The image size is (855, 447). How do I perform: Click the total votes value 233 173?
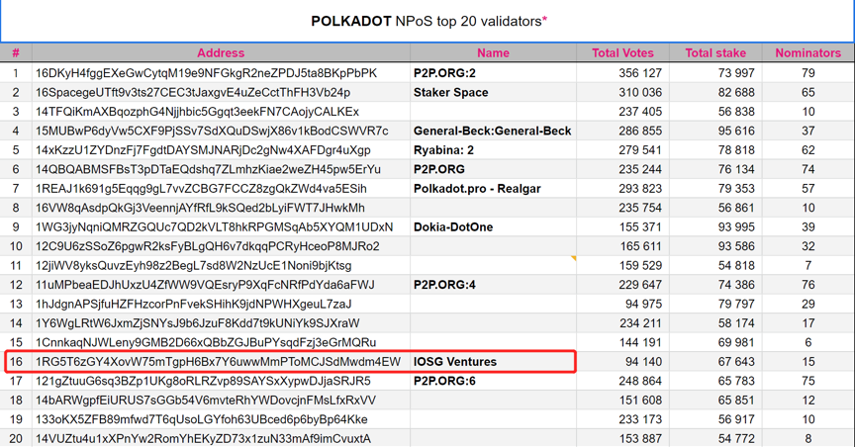click(x=640, y=419)
